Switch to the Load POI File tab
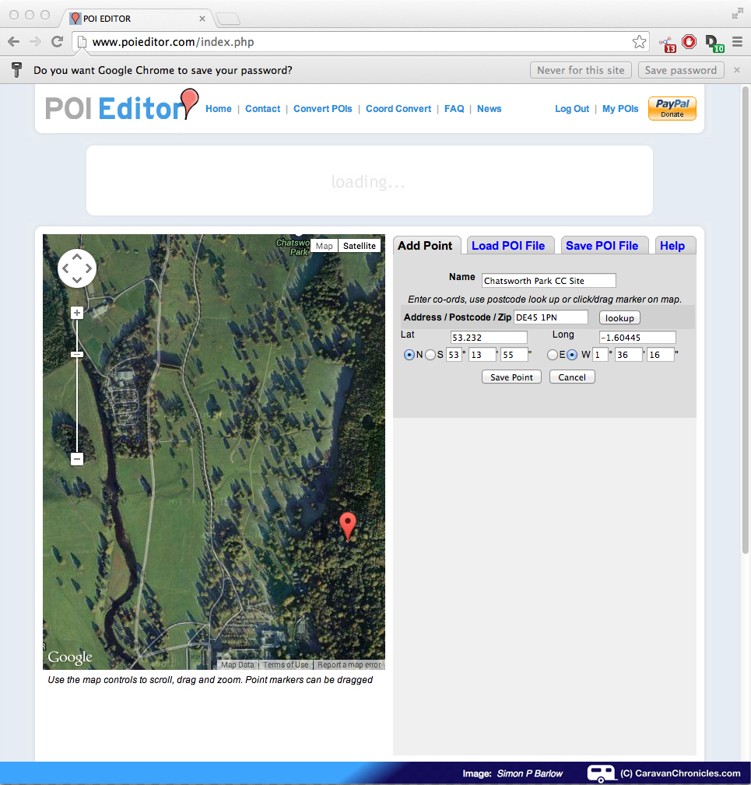Viewport: 751px width, 785px height. click(x=508, y=246)
